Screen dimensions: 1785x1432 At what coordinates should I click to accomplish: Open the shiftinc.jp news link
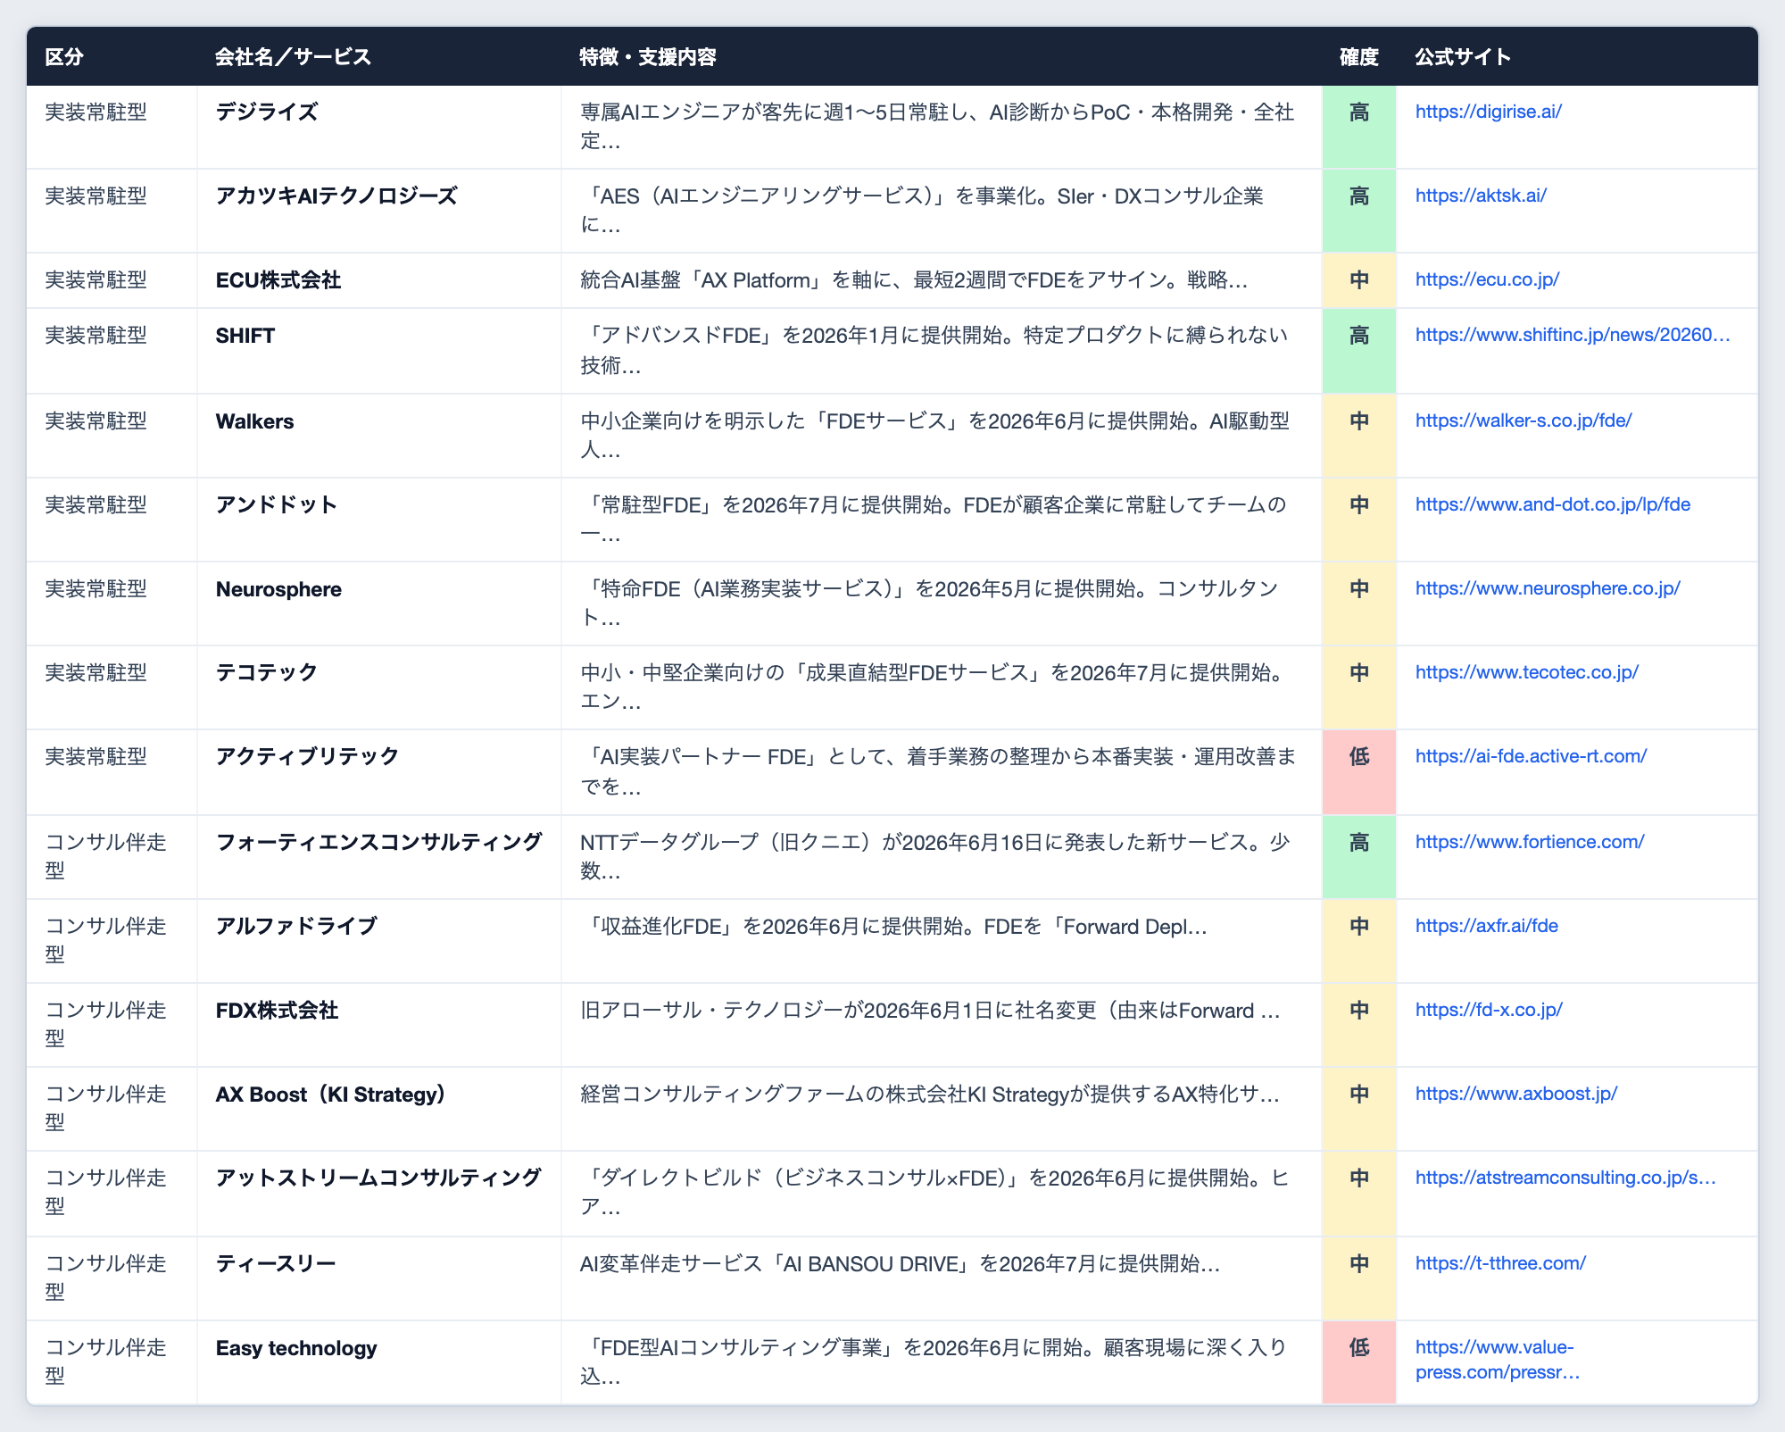point(1573,335)
